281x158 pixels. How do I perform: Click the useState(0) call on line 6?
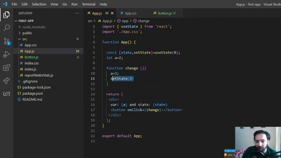[x=166, y=53]
